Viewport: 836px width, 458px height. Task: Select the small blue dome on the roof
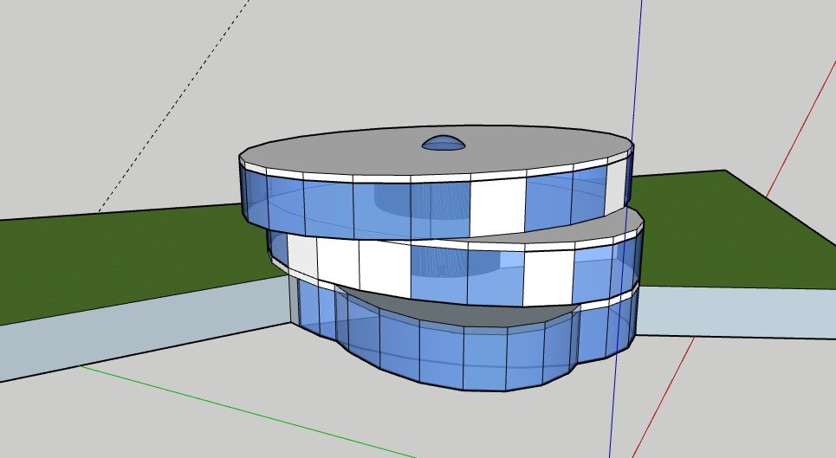pos(443,143)
